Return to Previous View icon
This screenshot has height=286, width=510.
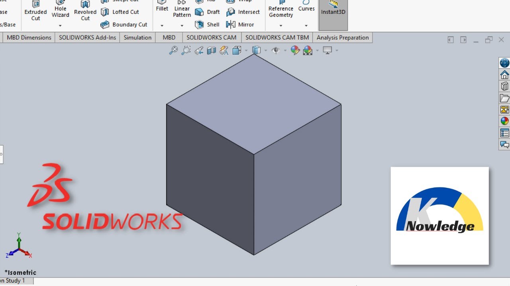[199, 50]
